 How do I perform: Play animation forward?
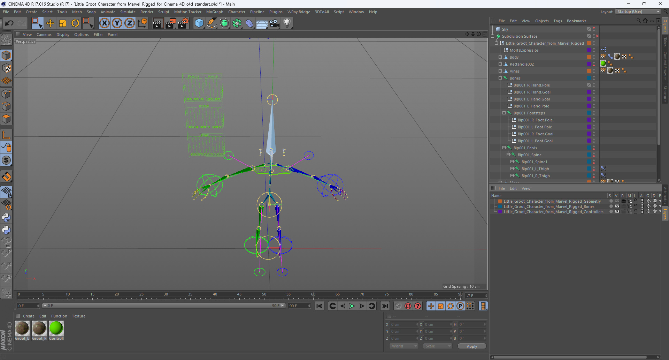(352, 306)
